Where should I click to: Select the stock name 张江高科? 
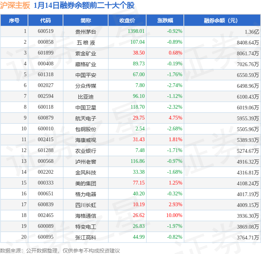[x=85, y=238]
